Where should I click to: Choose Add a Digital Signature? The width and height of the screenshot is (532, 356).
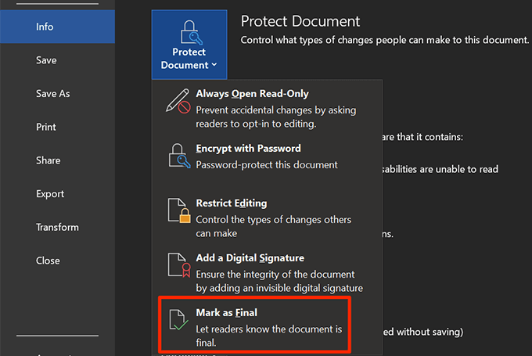(250, 257)
